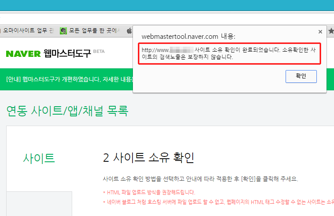Close the webmastertool.naver.com alert dialog
The height and width of the screenshot is (216, 334).
pyautogui.click(x=320, y=32)
